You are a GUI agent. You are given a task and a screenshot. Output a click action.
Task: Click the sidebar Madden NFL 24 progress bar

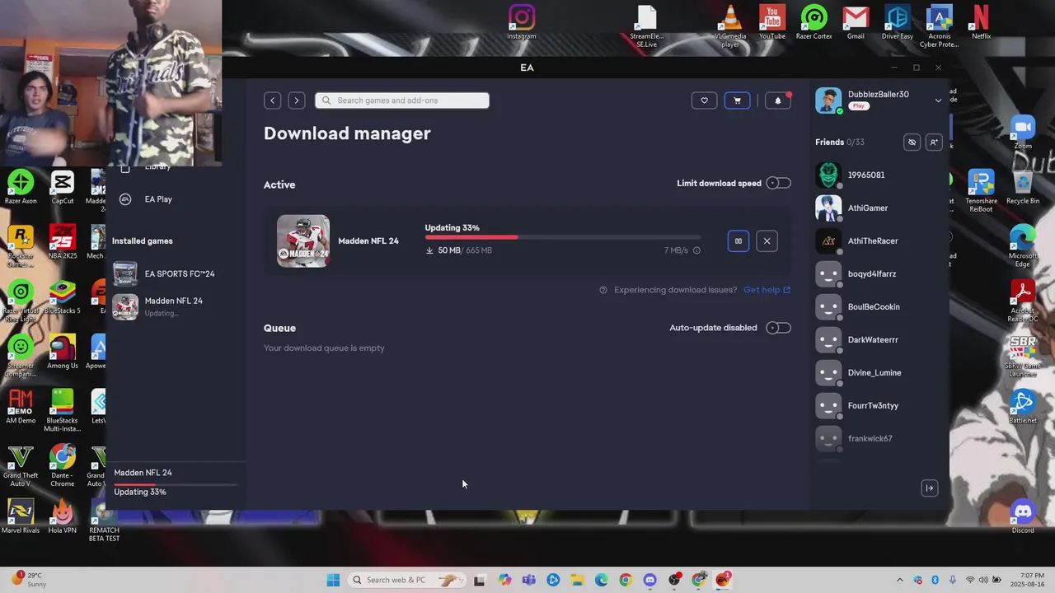(x=176, y=483)
